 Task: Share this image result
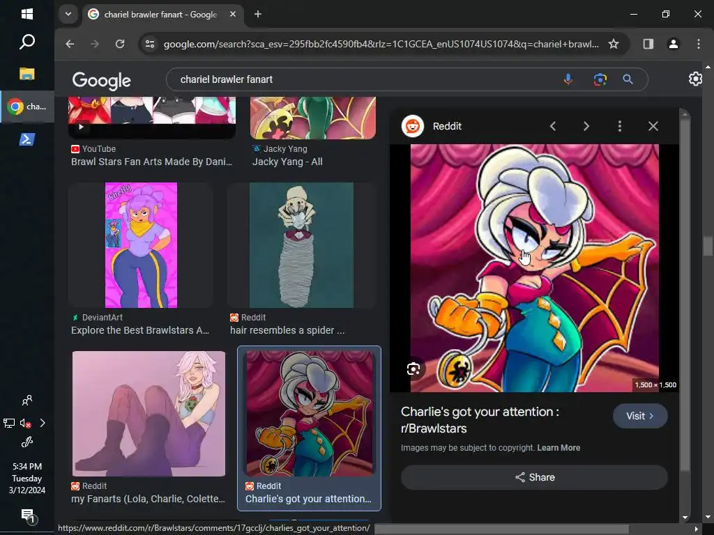[x=534, y=477]
